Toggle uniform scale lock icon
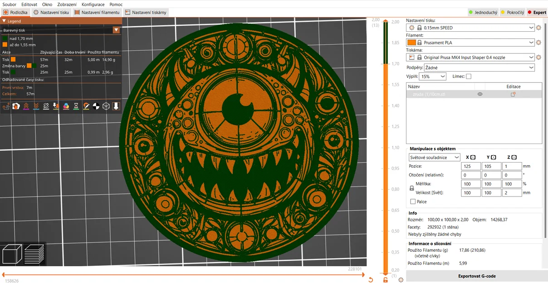 tap(412, 188)
